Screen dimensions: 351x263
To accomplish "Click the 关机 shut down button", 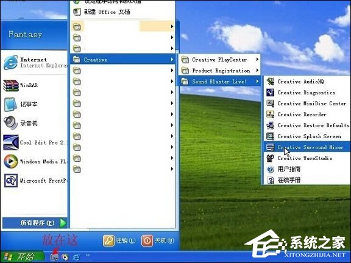I will point(158,240).
